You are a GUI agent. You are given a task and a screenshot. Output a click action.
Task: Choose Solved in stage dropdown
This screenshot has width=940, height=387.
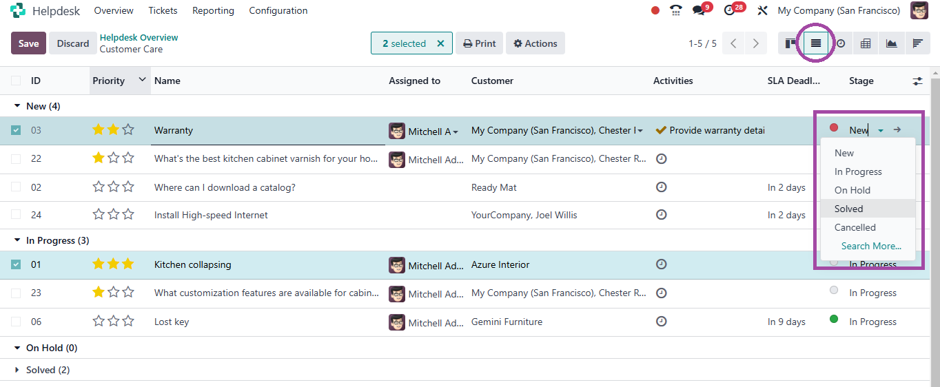tap(848, 209)
